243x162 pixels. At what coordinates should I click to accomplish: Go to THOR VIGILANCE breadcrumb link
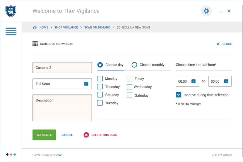(x=66, y=28)
